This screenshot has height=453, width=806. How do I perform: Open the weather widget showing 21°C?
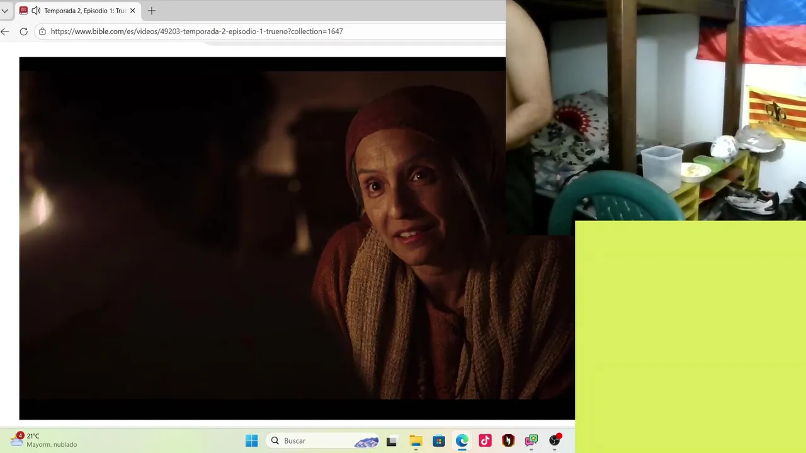(44, 440)
